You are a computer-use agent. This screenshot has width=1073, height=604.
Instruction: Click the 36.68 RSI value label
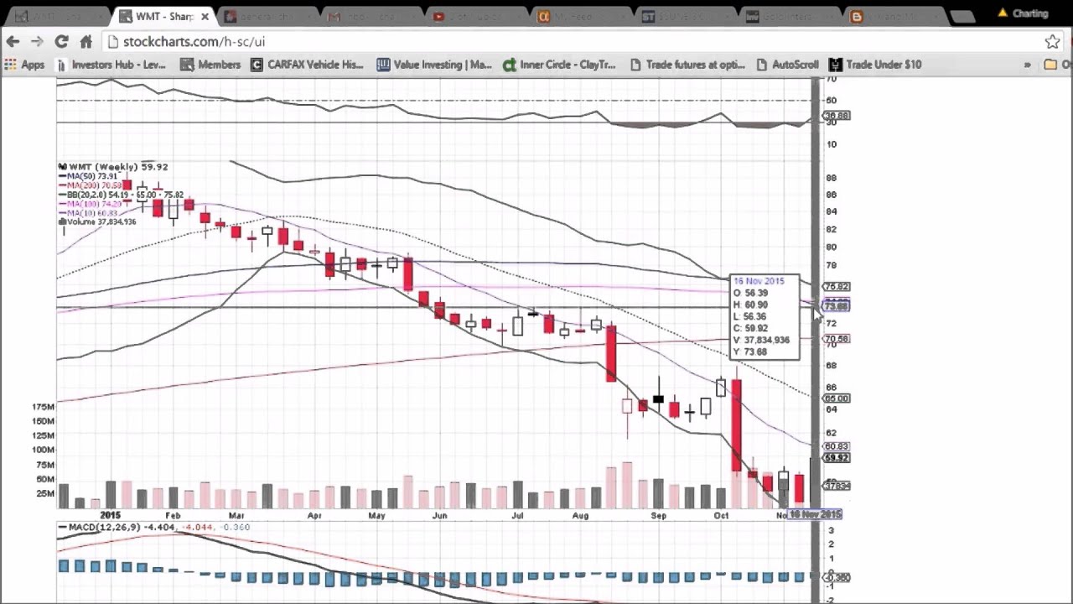click(837, 116)
